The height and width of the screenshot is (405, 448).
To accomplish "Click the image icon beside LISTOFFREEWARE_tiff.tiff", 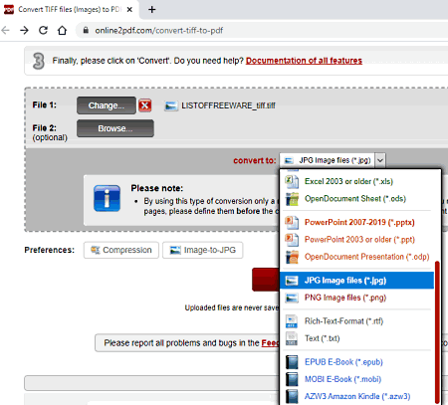I will tap(171, 105).
